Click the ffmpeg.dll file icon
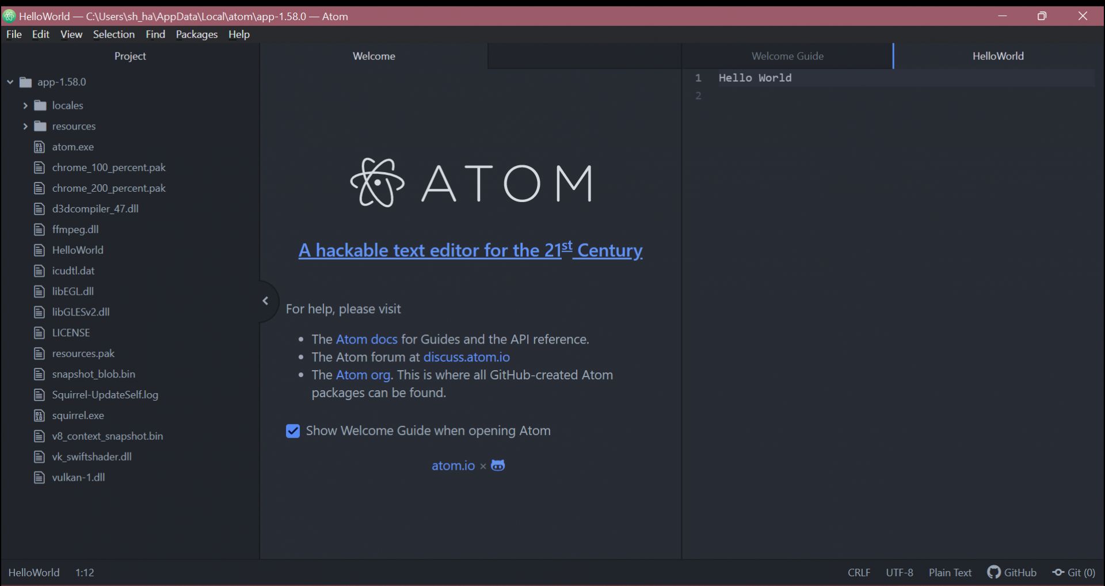1105x586 pixels. point(39,229)
